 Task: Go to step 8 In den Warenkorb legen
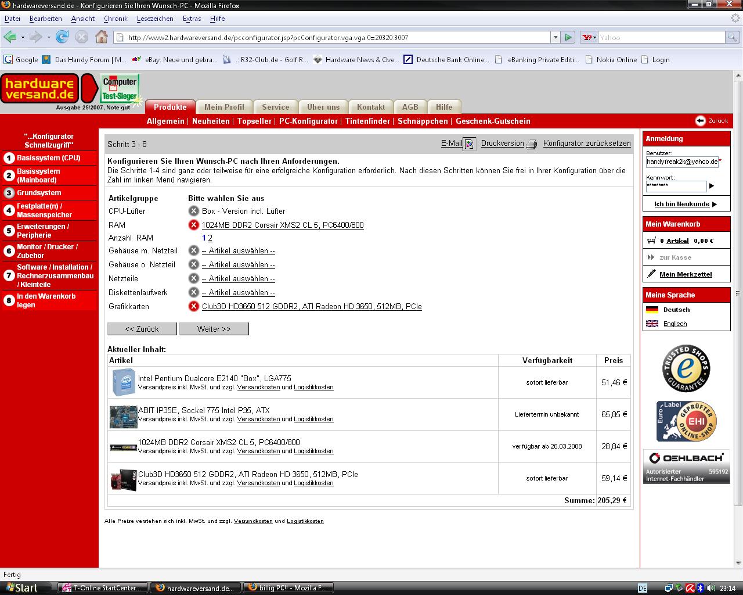tap(49, 300)
